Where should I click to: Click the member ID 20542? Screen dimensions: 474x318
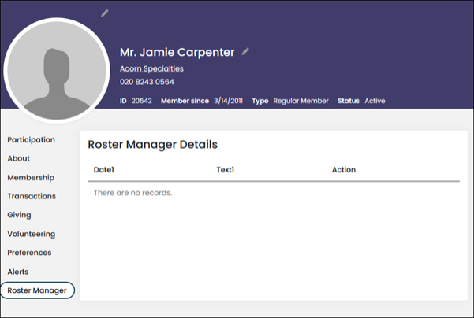click(x=141, y=101)
